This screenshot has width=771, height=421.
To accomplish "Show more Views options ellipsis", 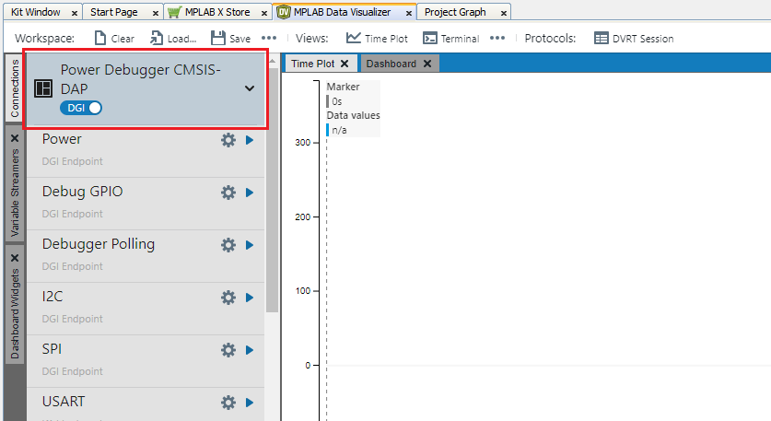I will tap(497, 38).
